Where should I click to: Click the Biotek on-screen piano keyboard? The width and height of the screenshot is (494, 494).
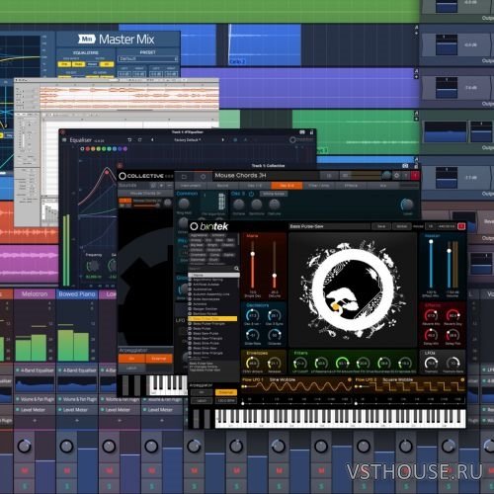340,418
